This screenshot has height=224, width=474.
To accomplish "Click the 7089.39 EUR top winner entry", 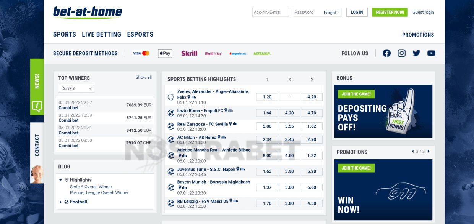I will (105, 105).
